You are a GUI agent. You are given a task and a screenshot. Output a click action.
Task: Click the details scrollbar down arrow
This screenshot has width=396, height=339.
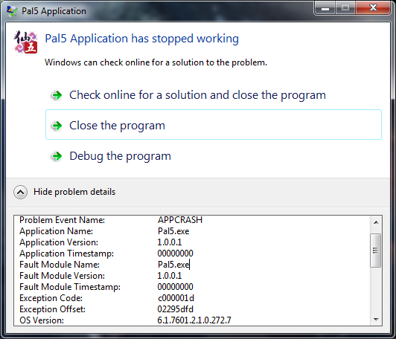376,320
